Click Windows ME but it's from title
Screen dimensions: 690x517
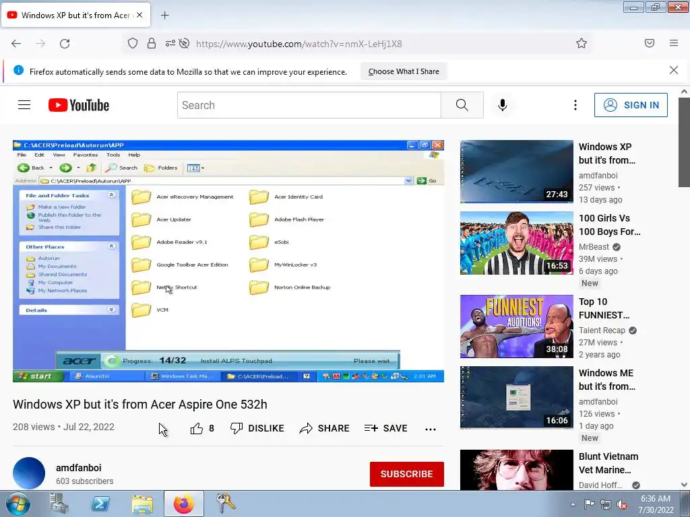pyautogui.click(x=607, y=380)
